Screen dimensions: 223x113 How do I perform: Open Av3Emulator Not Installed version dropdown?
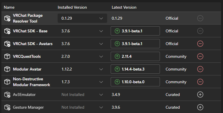pyautogui.click(x=82, y=95)
